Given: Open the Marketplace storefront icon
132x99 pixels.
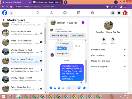Looking at the screenshot, I should [79, 13].
